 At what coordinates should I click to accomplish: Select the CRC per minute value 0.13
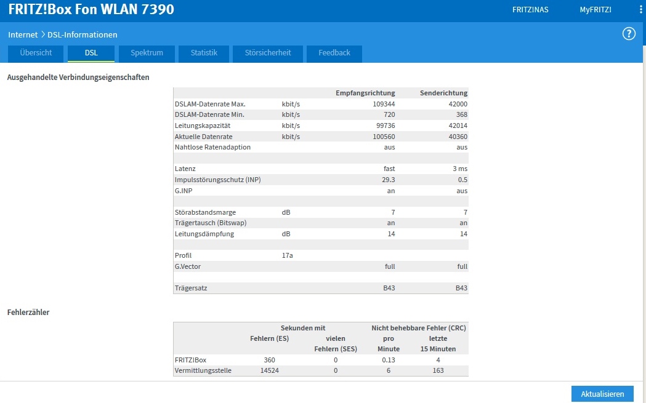[389, 360]
